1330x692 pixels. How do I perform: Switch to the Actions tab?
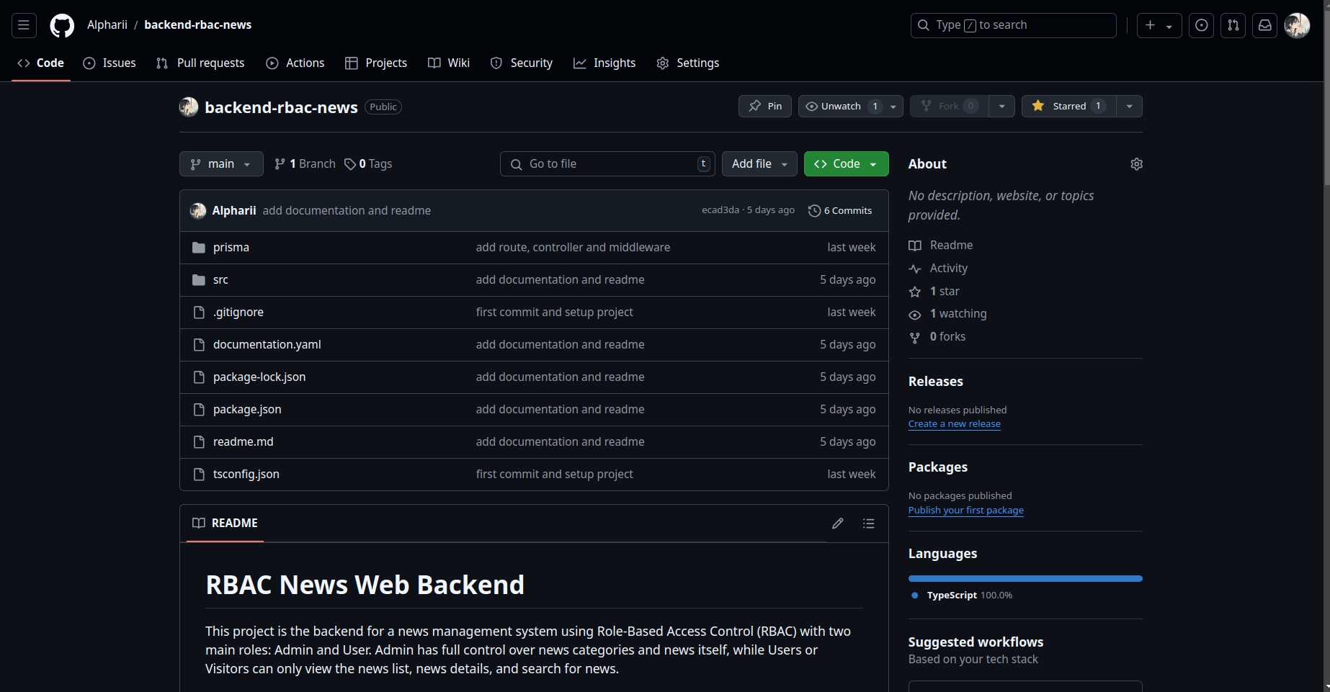pyautogui.click(x=295, y=63)
